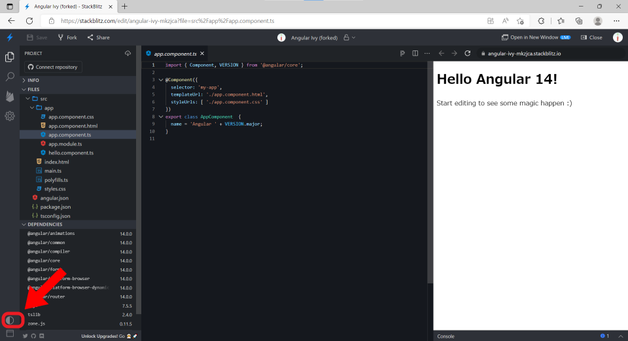The height and width of the screenshot is (341, 628).
Task: Expand the Console panel chevron
Action: click(x=621, y=336)
